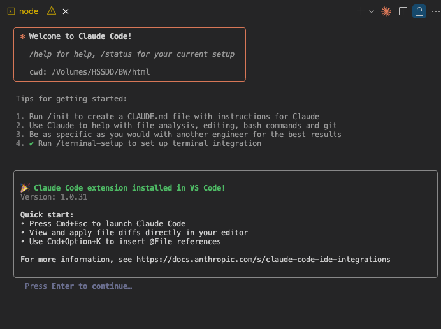The height and width of the screenshot is (329, 441).
Task: Click the 'Press Enter to continue…' prompt
Action: point(78,286)
